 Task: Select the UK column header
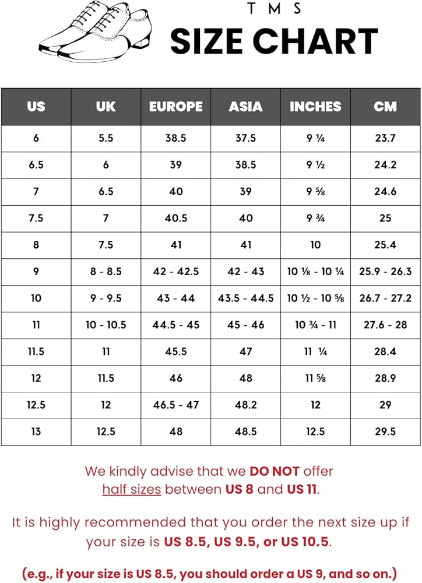[x=105, y=107]
